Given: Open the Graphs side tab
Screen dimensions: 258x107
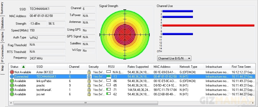Looking at the screenshot, I should [2, 37].
